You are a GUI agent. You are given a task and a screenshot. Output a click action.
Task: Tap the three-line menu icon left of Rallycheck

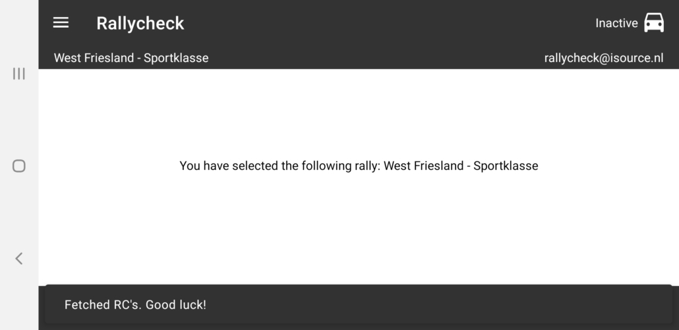click(61, 23)
